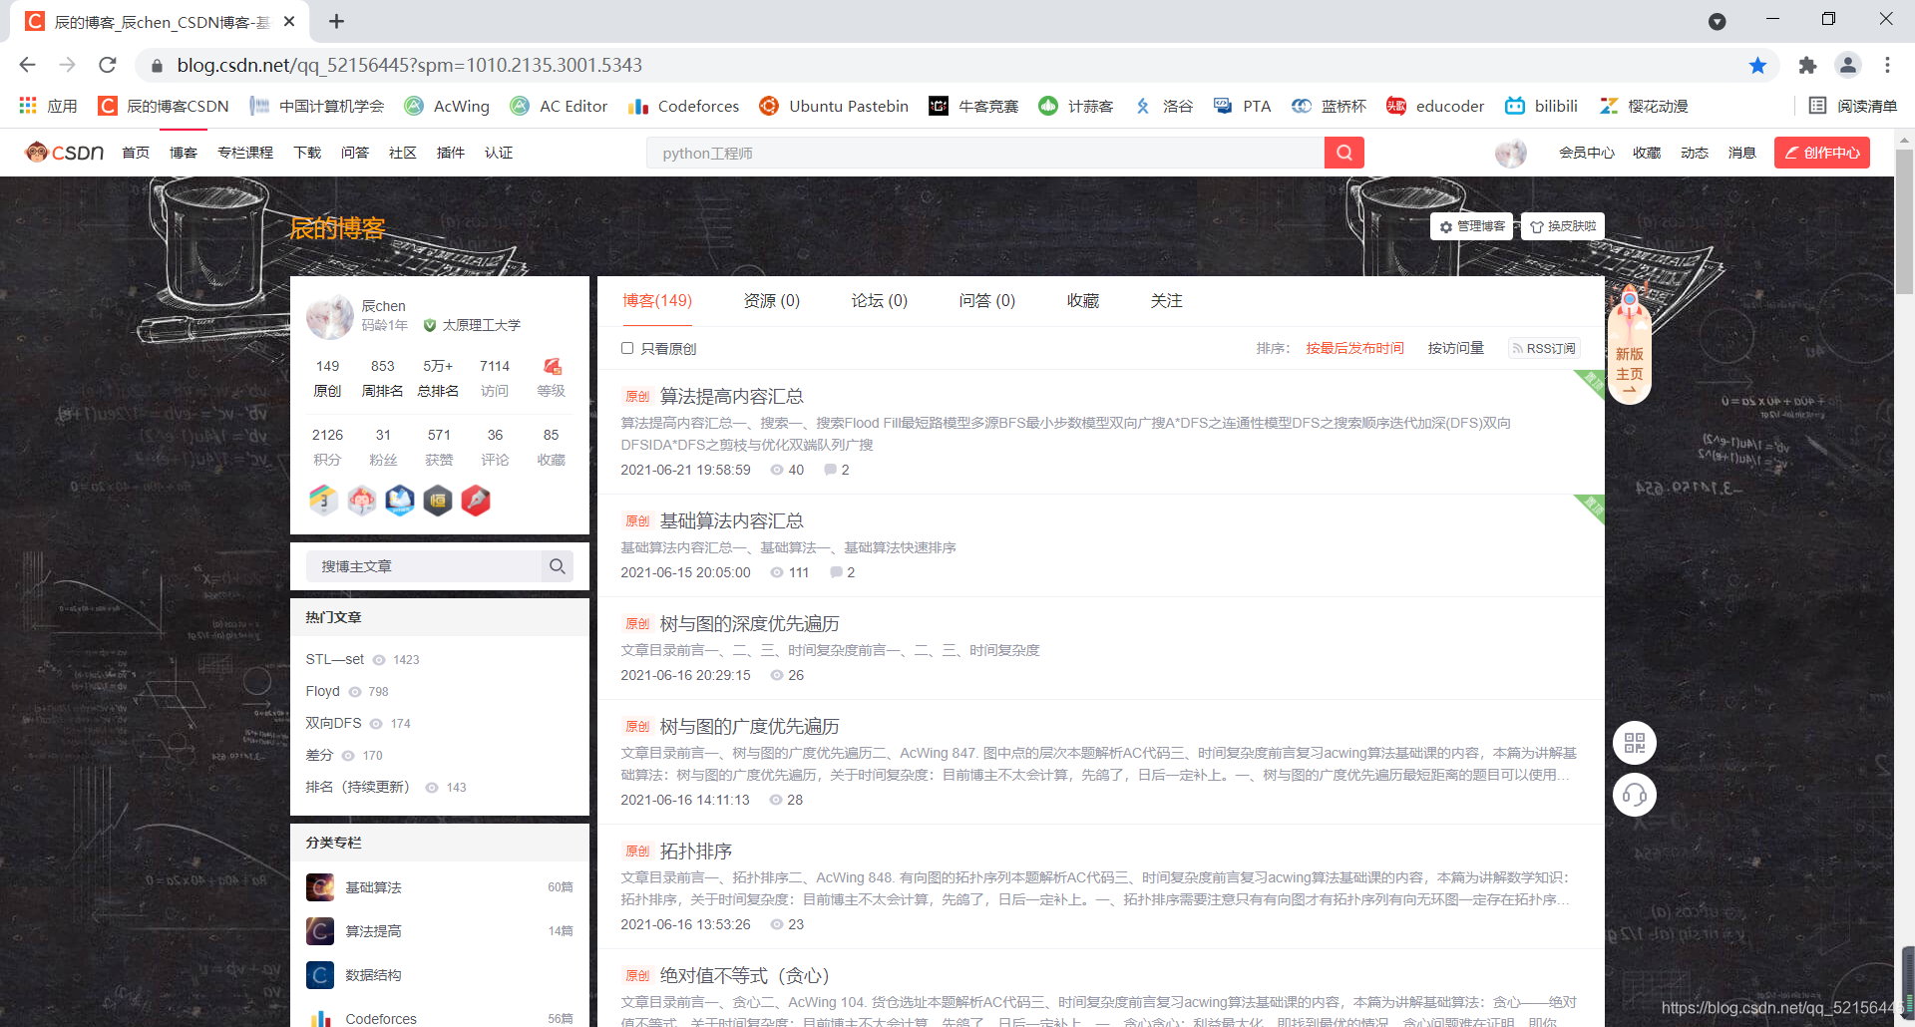This screenshot has height=1027, width=1915.
Task: Click the bookmark star icon
Action: [1757, 65]
